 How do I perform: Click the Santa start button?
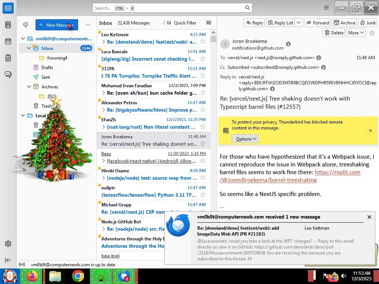coord(10,276)
